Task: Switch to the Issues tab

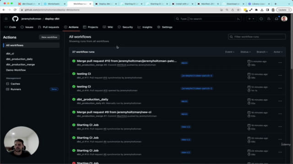Action: 27,27
